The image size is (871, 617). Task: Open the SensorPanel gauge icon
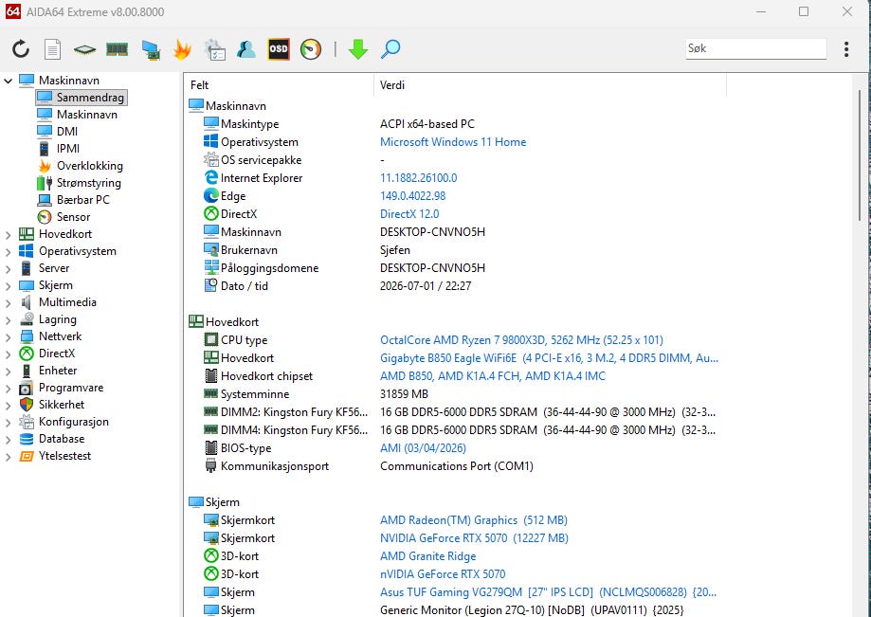[311, 49]
